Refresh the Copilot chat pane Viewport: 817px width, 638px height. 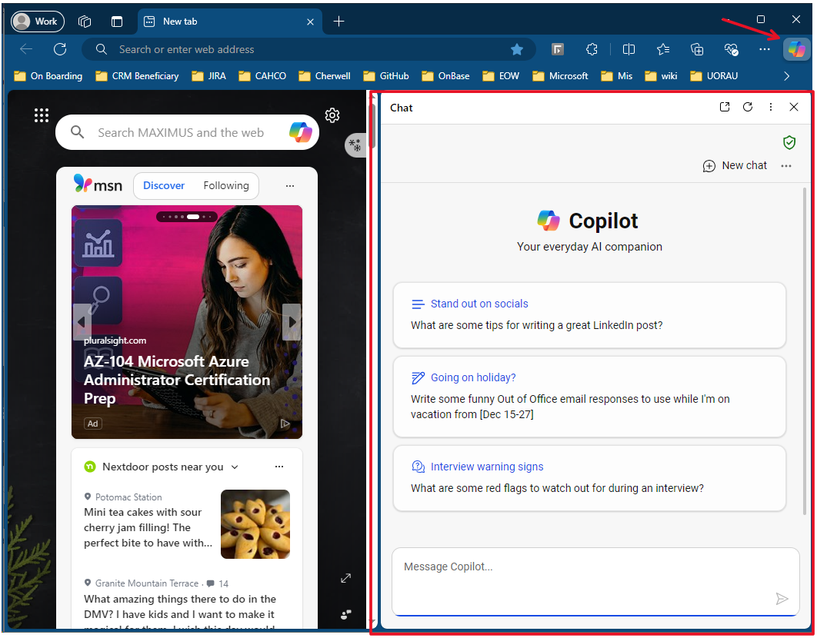(747, 107)
